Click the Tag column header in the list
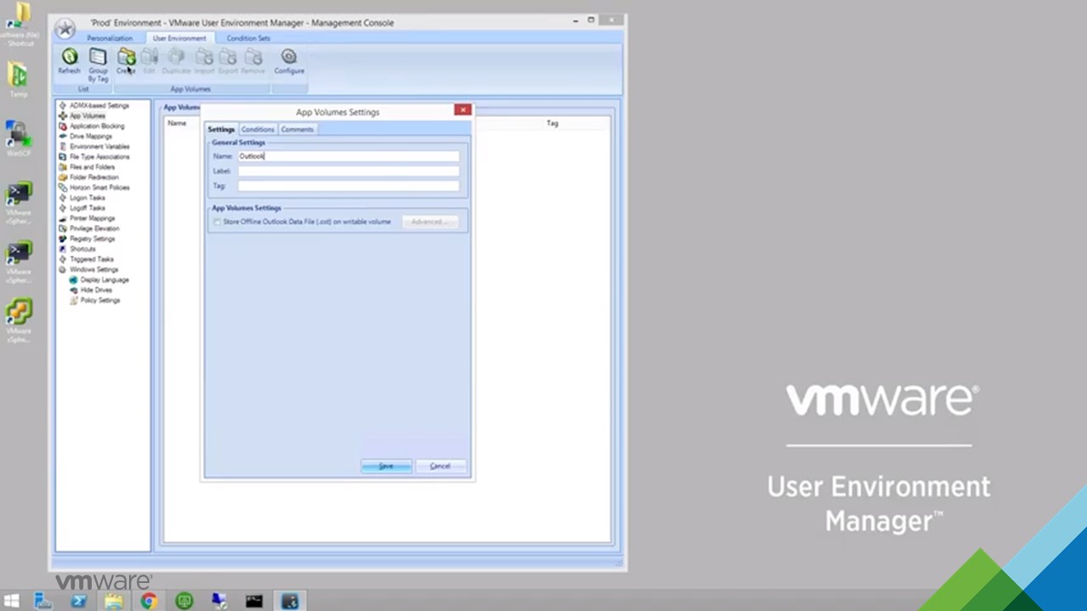This screenshot has height=611, width=1087. tap(552, 124)
